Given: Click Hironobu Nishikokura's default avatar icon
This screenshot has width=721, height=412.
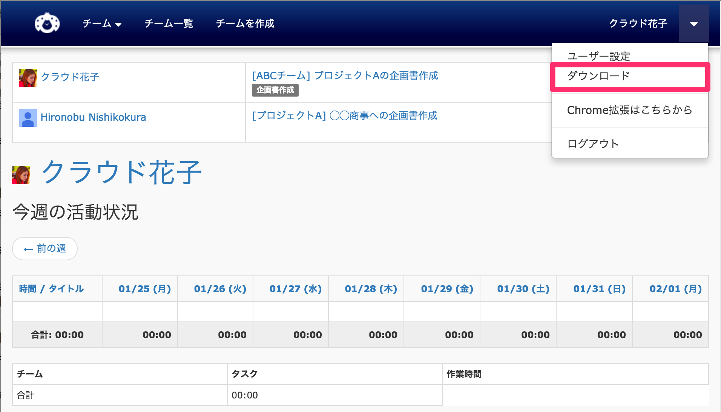Looking at the screenshot, I should coord(28,118).
